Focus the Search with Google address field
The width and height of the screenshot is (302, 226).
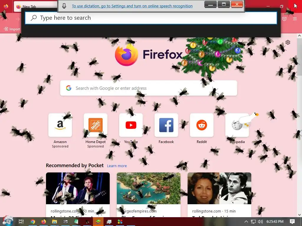(149, 88)
